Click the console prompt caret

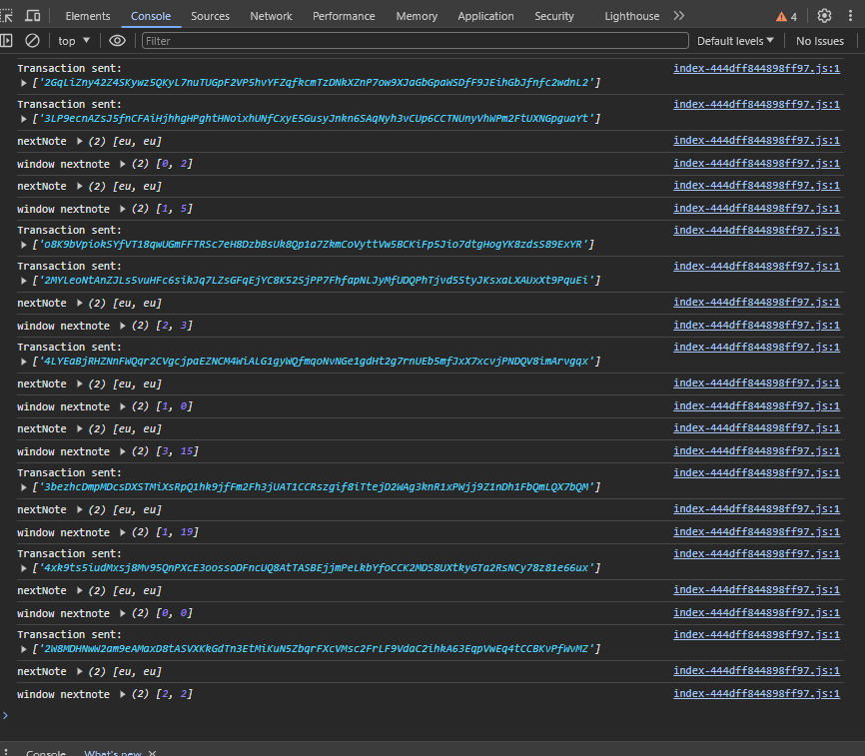click(6, 715)
